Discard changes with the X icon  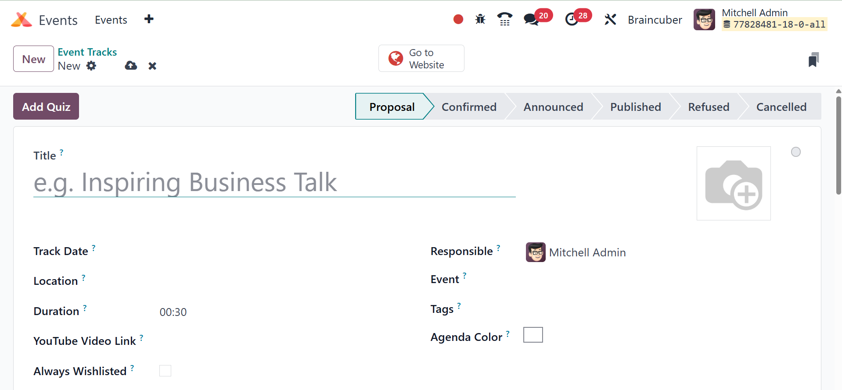click(x=152, y=66)
